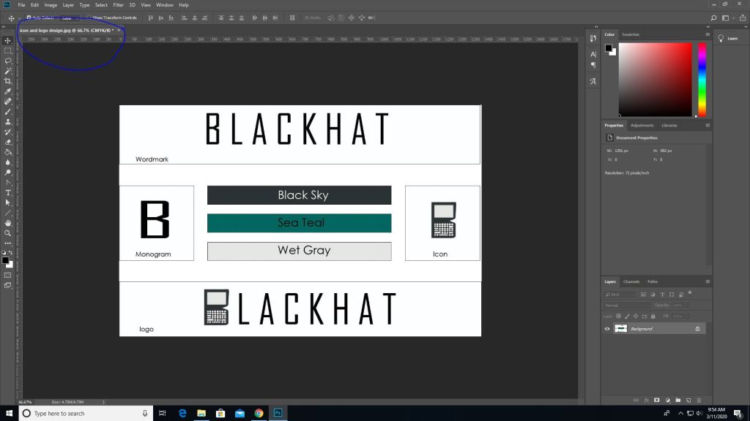The image size is (750, 421).
Task: Pick the Crop tool
Action: [x=7, y=81]
